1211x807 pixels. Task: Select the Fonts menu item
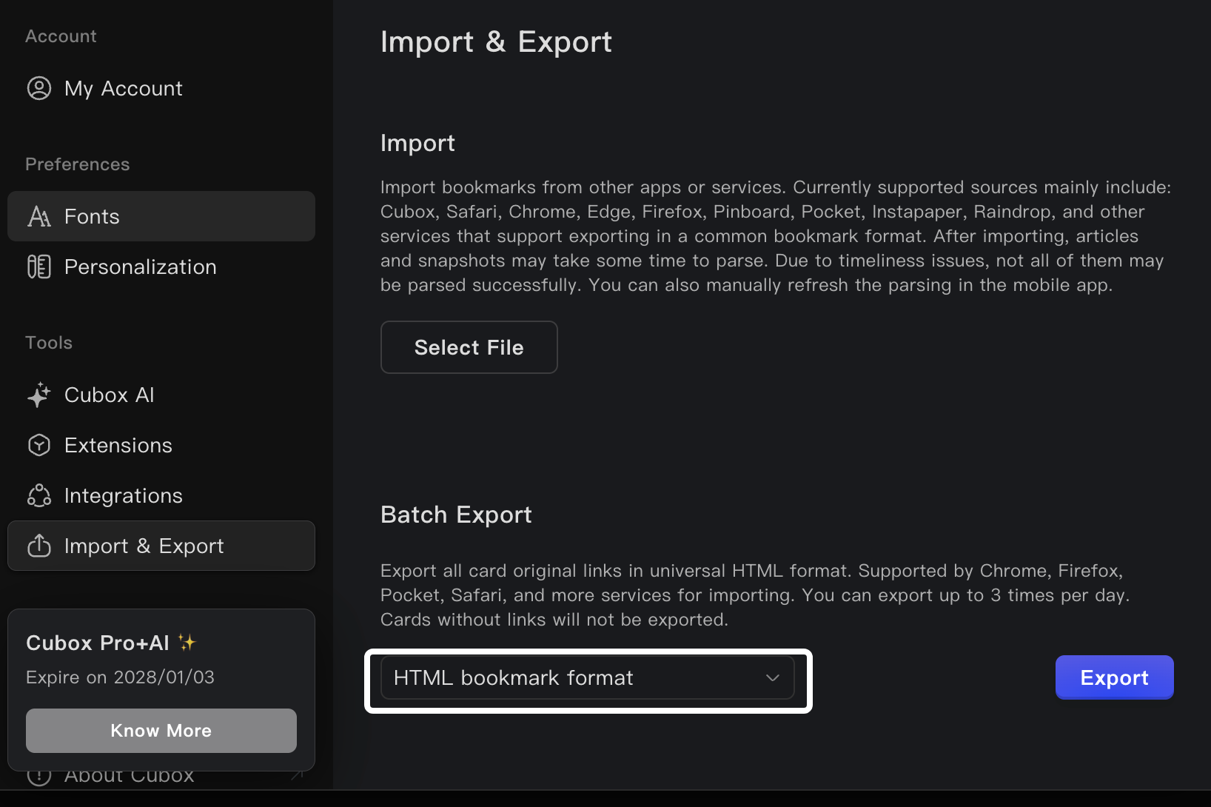pos(92,216)
